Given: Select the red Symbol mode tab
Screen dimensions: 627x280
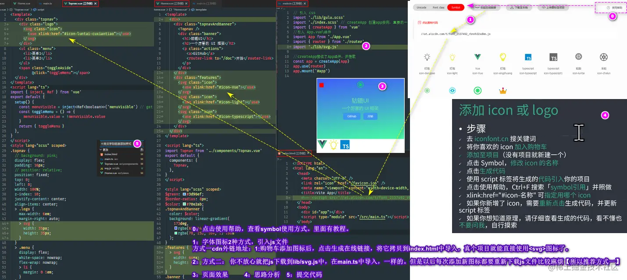Looking at the screenshot, I should click(x=456, y=7).
